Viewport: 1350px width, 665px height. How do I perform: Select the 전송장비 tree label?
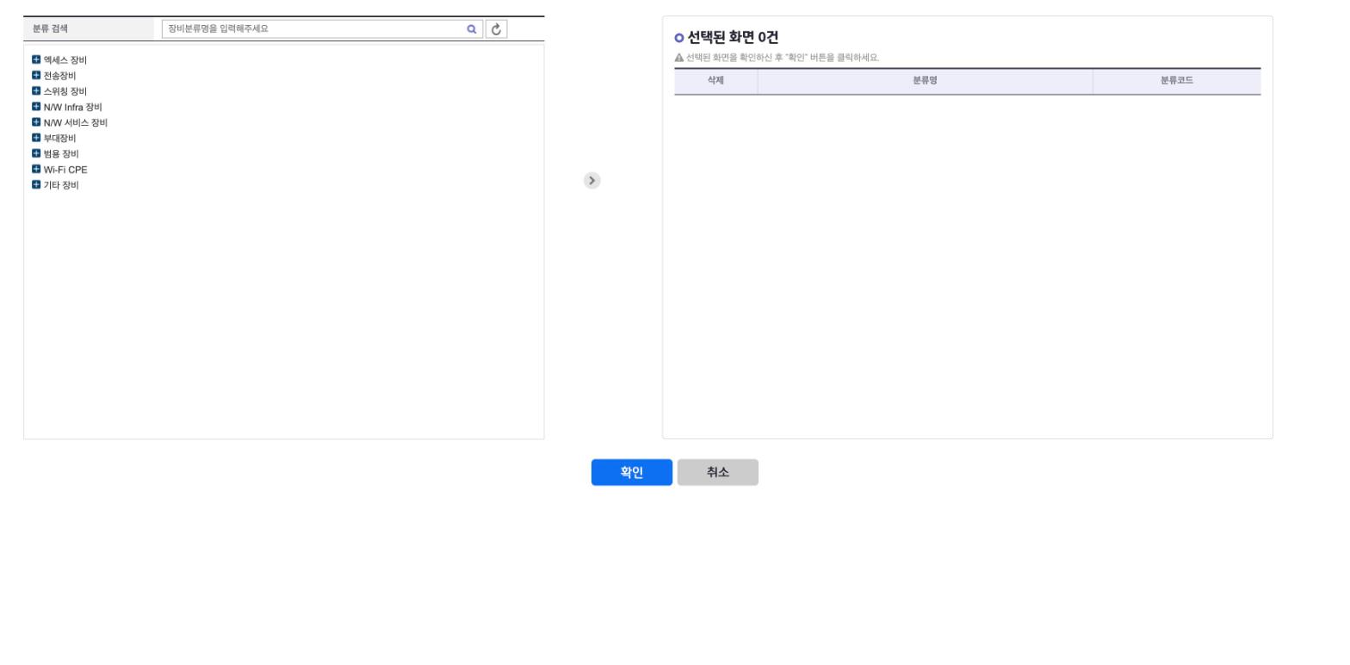[x=59, y=76]
